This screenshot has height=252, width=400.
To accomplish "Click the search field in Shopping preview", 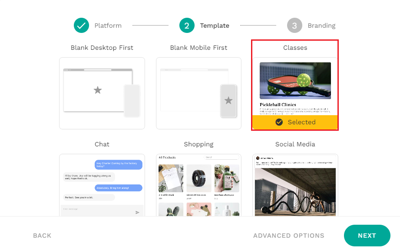I will 221,158.
